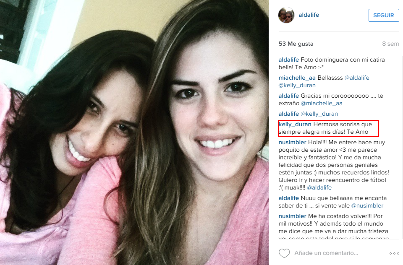Open aldalife username on caption line

[x=289, y=60]
